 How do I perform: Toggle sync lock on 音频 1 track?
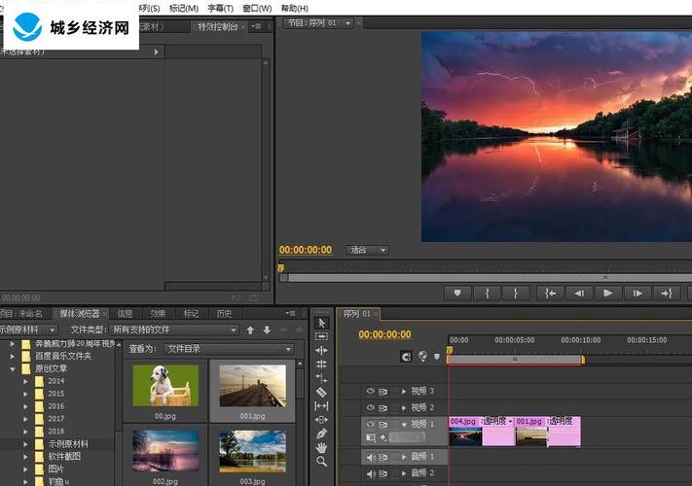point(383,458)
